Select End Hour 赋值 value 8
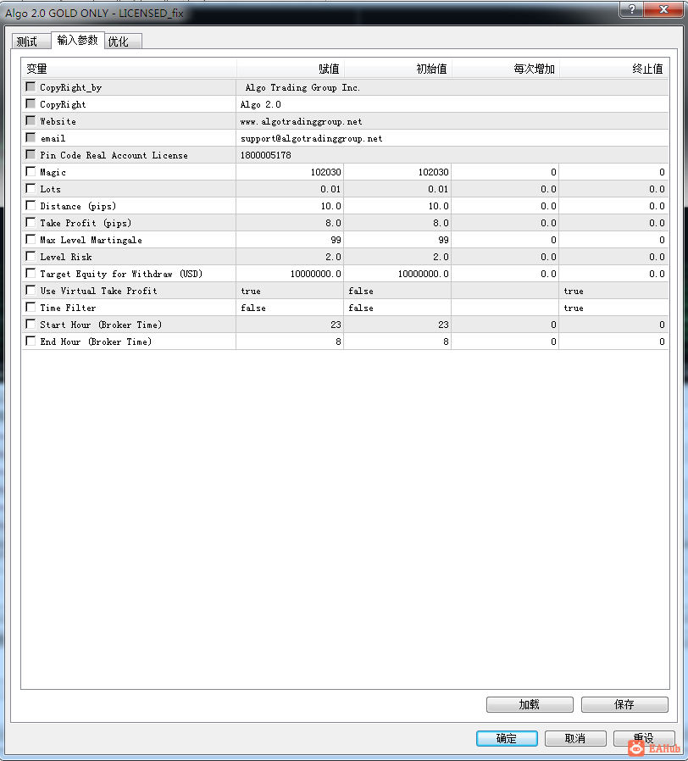This screenshot has width=688, height=761. click(290, 342)
